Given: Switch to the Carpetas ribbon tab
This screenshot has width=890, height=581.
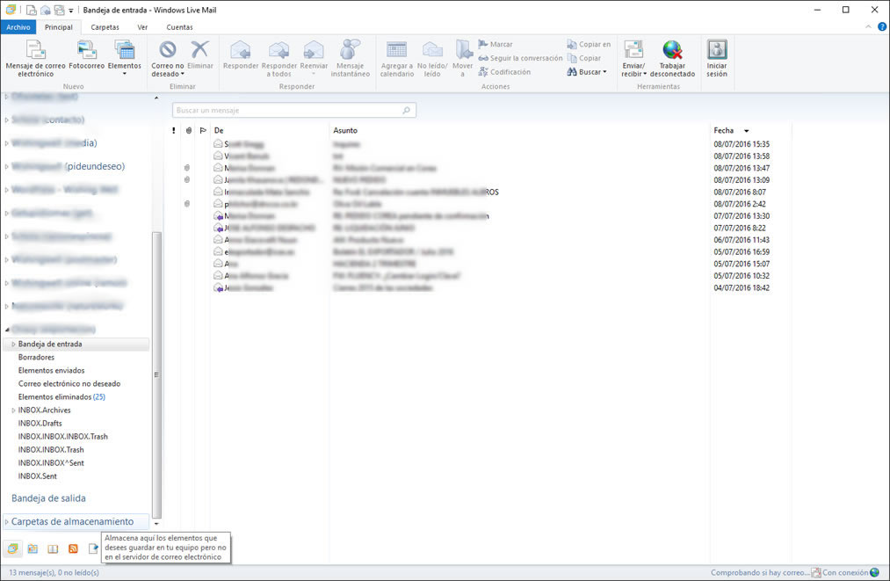Looking at the screenshot, I should [x=105, y=27].
